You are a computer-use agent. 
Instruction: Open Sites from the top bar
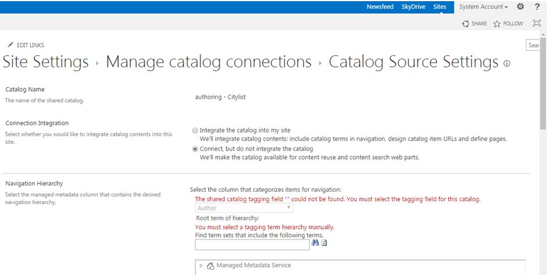tap(440, 7)
